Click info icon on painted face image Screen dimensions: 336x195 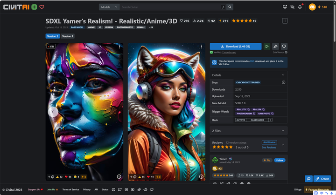click(119, 176)
